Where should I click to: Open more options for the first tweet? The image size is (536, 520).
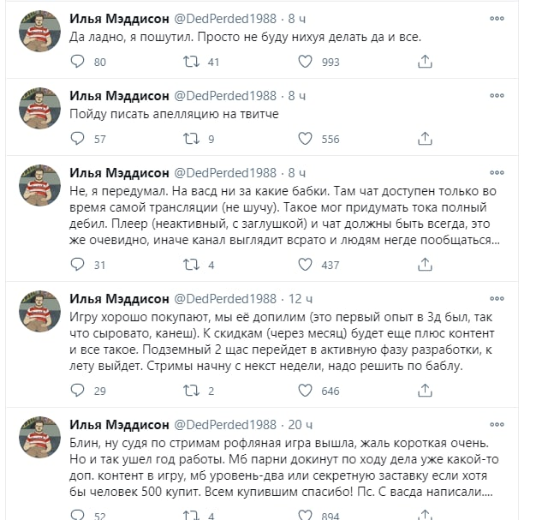497,18
